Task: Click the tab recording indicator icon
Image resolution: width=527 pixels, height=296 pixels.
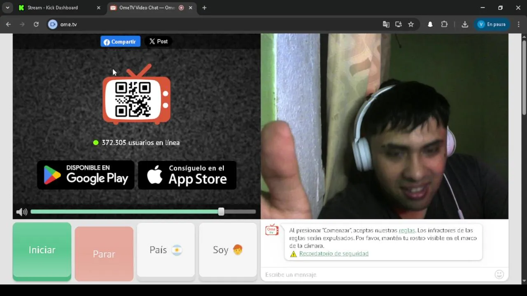Action: pos(181,8)
